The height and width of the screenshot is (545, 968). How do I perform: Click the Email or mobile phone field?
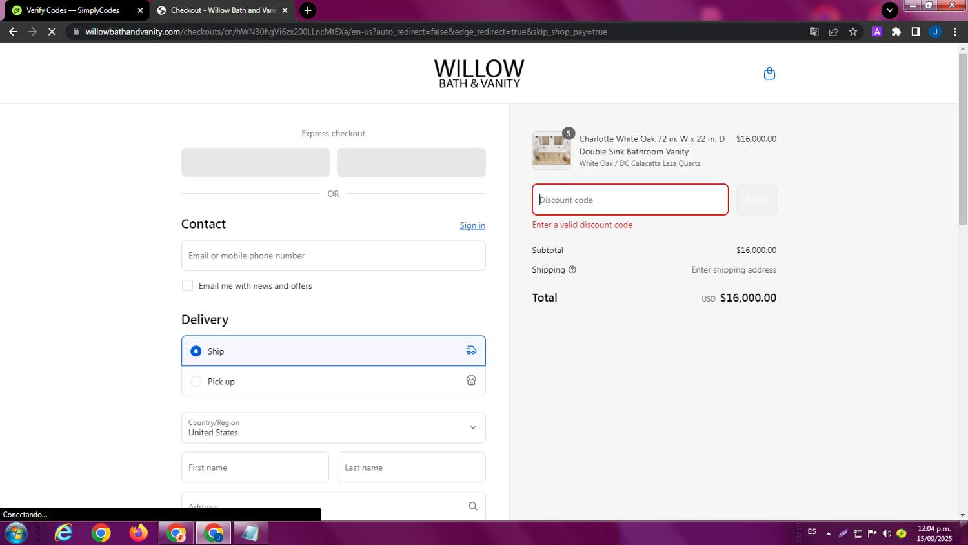[x=333, y=255]
